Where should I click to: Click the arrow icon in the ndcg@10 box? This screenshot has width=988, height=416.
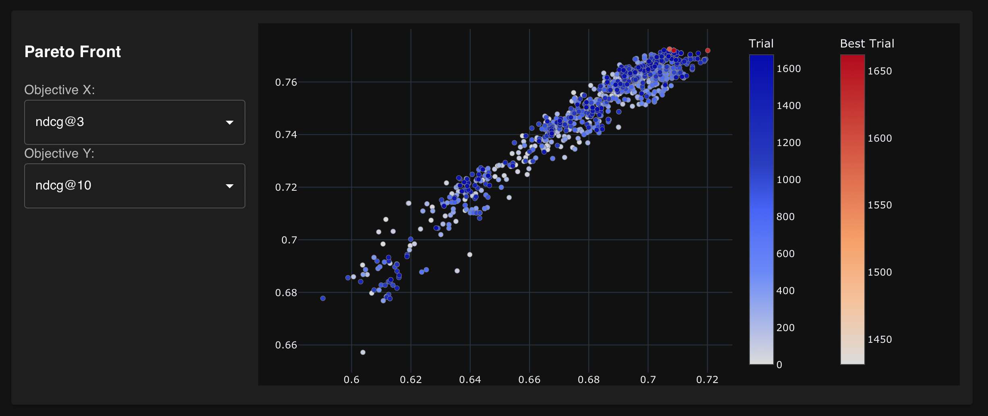tap(230, 186)
